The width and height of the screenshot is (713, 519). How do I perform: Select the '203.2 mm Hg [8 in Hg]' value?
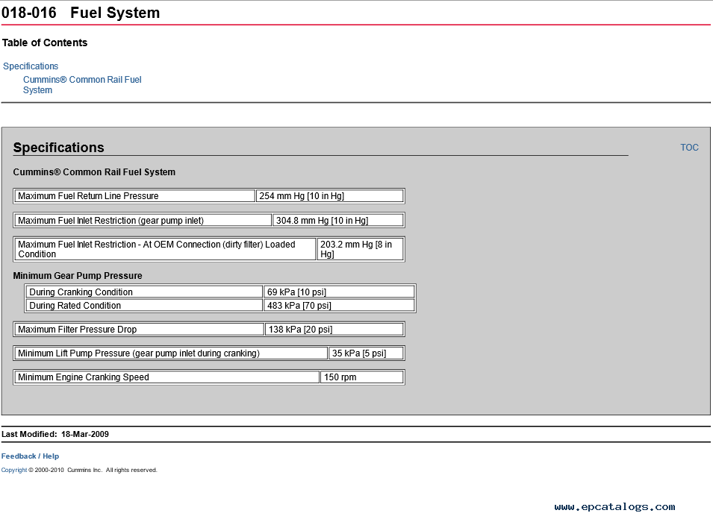coord(360,249)
